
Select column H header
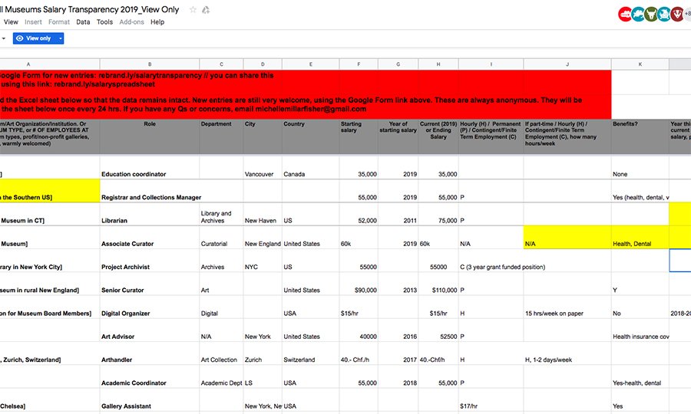(x=438, y=64)
